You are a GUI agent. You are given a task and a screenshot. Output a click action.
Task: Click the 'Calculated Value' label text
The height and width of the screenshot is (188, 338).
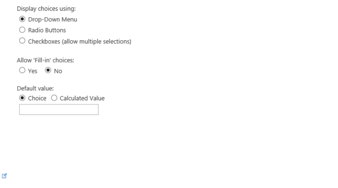pyautogui.click(x=82, y=98)
